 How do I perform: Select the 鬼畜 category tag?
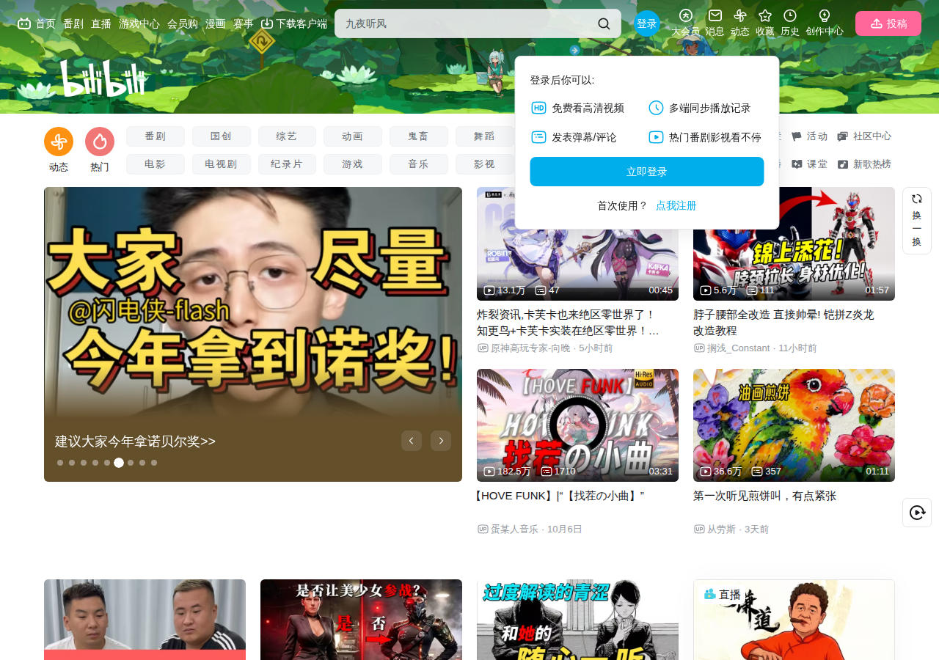click(419, 136)
